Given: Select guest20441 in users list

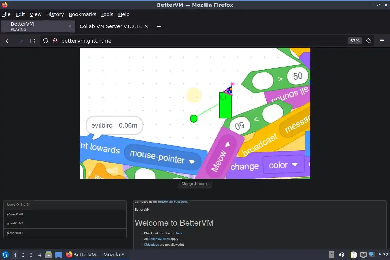Looking at the screenshot, I should click(x=65, y=223).
